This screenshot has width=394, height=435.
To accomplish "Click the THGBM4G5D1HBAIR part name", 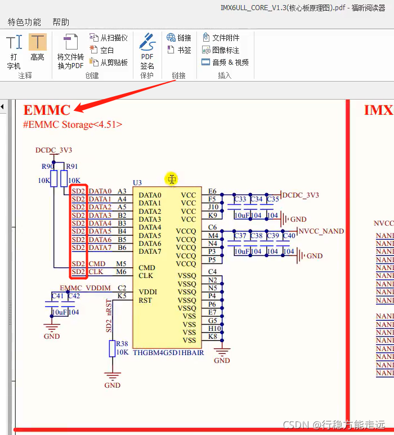I will coord(168,353).
